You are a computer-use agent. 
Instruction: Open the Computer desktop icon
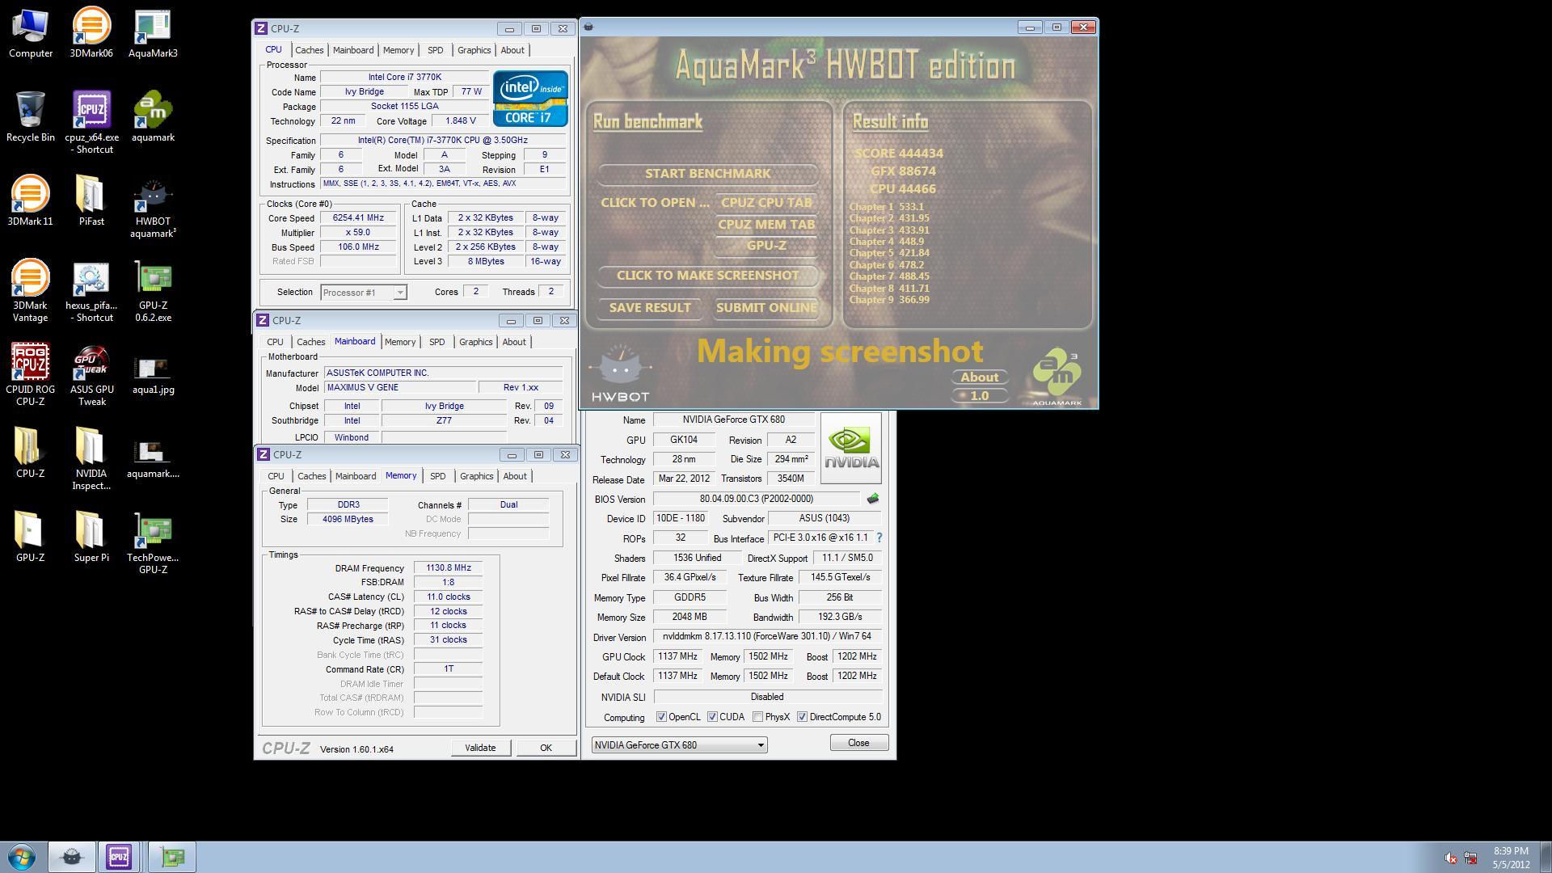(30, 32)
